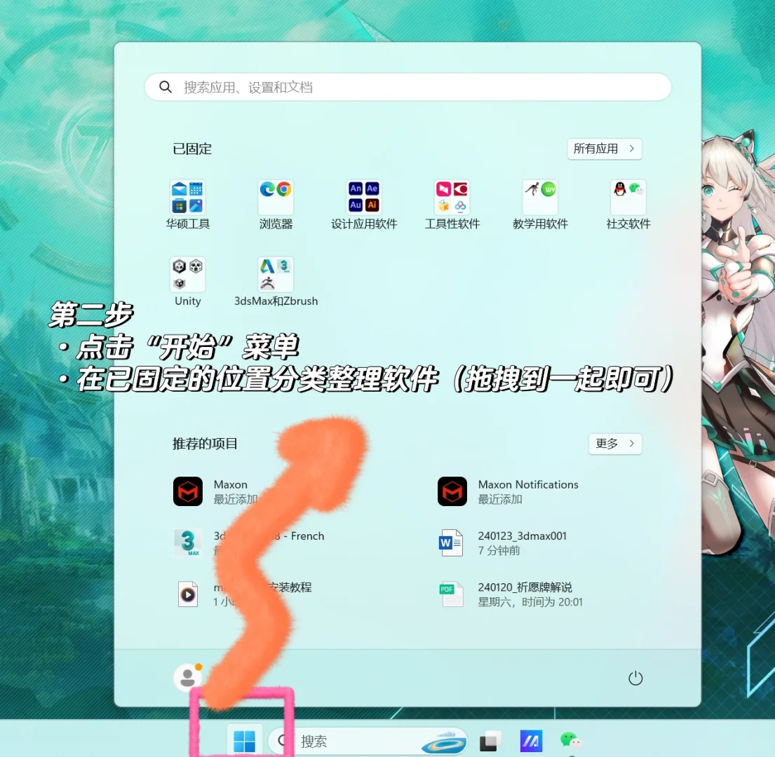Image resolution: width=775 pixels, height=757 pixels.
Task: Open the recently added Maxon app
Action: (231, 491)
